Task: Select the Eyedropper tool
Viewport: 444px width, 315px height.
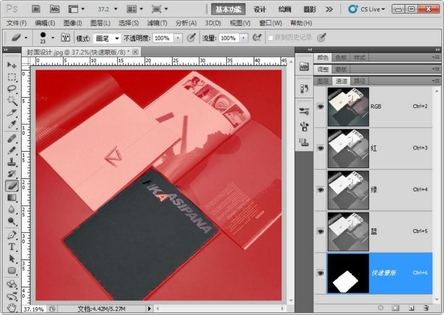Action: 12,125
